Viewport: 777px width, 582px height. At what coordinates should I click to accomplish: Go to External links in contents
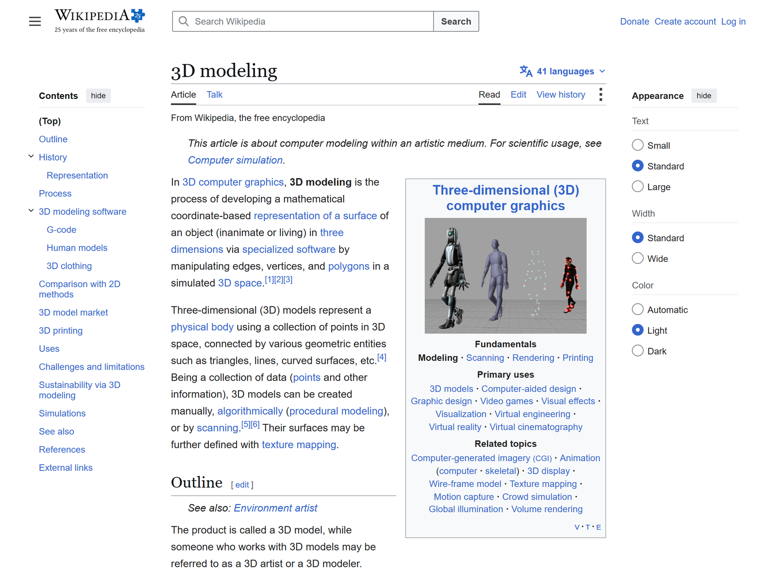[66, 468]
